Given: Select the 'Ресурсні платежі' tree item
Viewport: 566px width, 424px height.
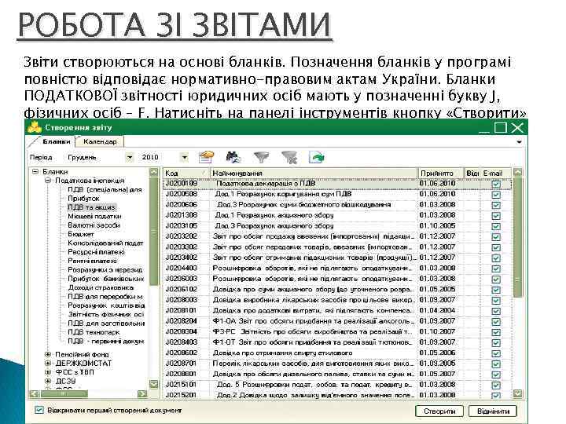Looking at the screenshot, I should pyautogui.click(x=96, y=252).
